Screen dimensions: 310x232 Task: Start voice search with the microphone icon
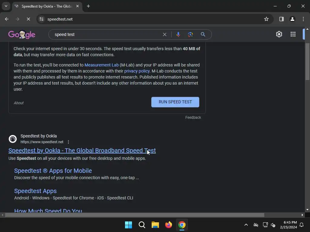pyautogui.click(x=178, y=34)
